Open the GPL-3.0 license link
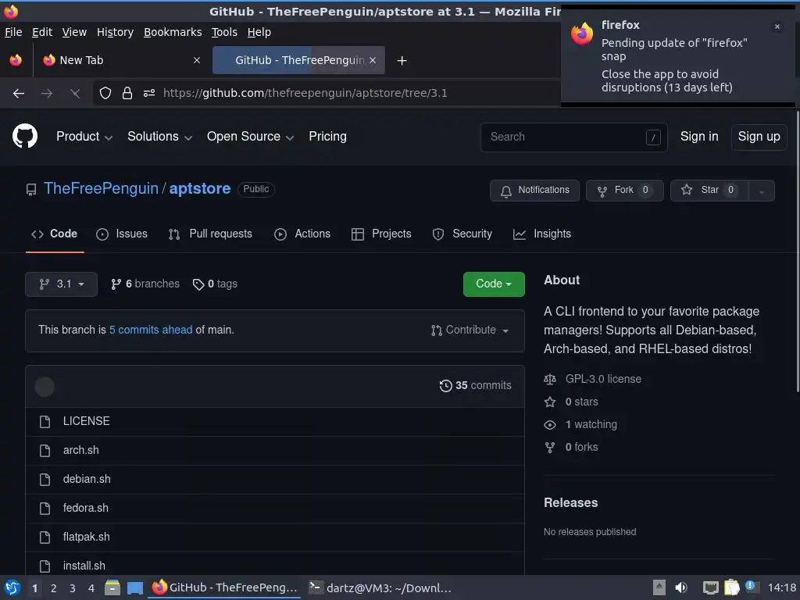800x600 pixels. click(x=603, y=379)
